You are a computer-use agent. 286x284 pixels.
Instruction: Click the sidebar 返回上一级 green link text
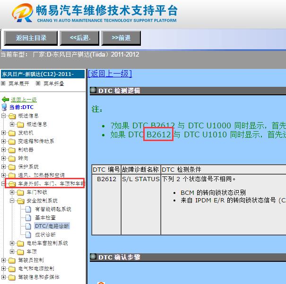pyautogui.click(x=24, y=100)
